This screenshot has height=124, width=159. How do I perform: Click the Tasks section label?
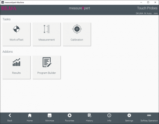[6, 19]
